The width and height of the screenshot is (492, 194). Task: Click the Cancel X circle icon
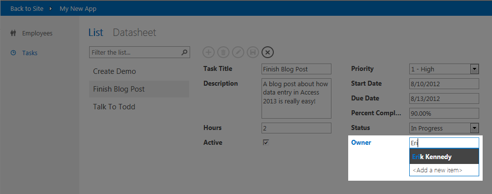click(267, 52)
